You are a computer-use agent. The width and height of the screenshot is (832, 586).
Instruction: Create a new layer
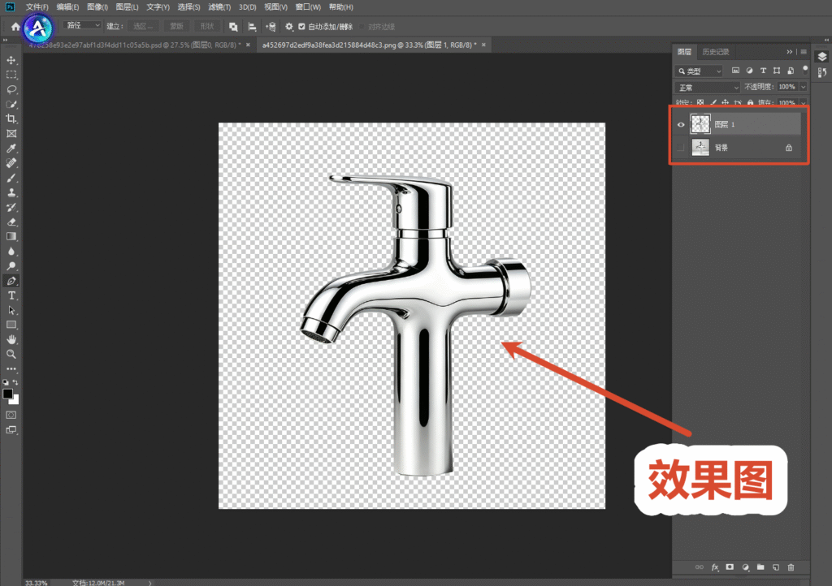click(x=776, y=567)
